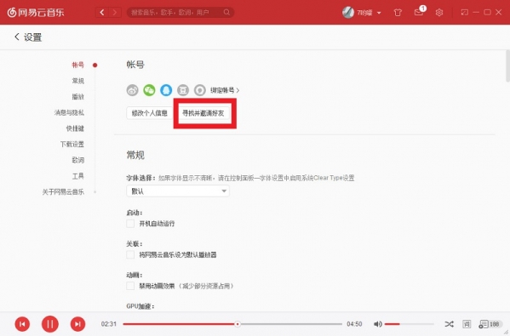This screenshot has width=510, height=336.
Task: Open the message inbox icon
Action: pos(419,13)
